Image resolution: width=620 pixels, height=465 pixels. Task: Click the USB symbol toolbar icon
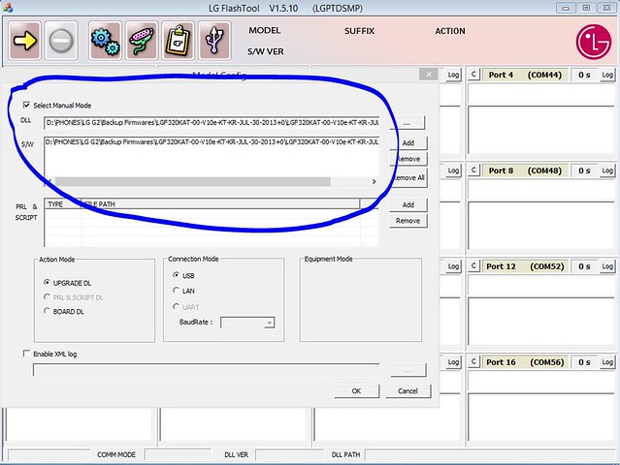[x=213, y=41]
